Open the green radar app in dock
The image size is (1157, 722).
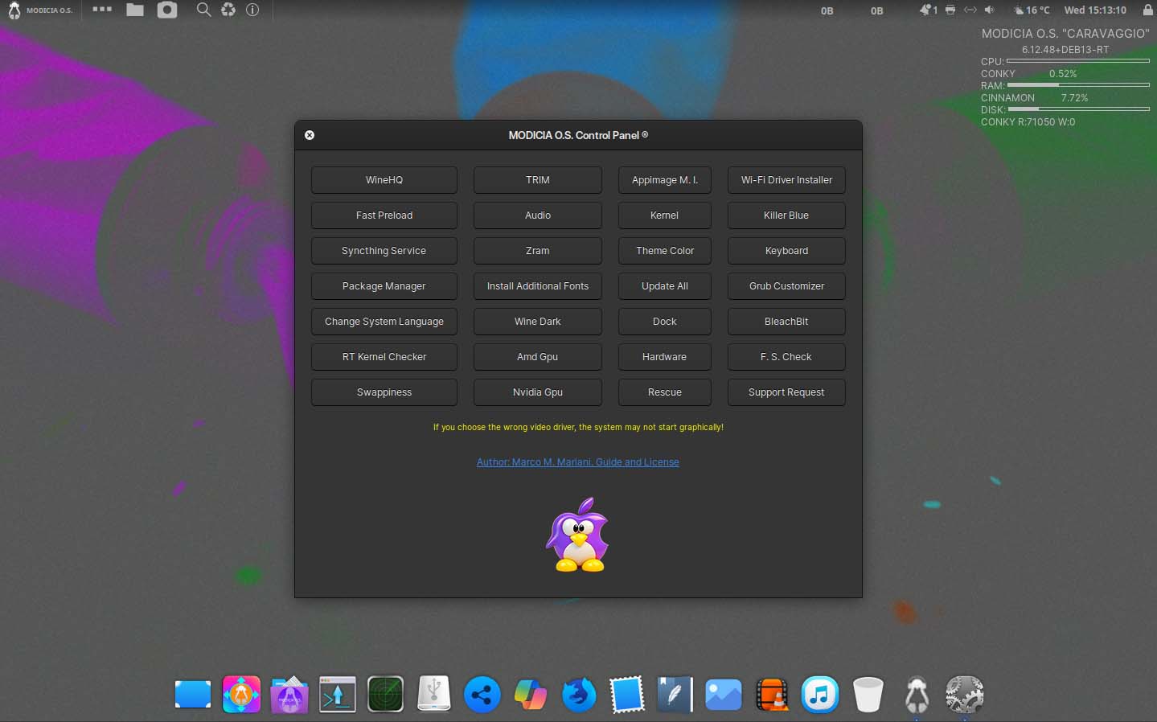(x=386, y=694)
